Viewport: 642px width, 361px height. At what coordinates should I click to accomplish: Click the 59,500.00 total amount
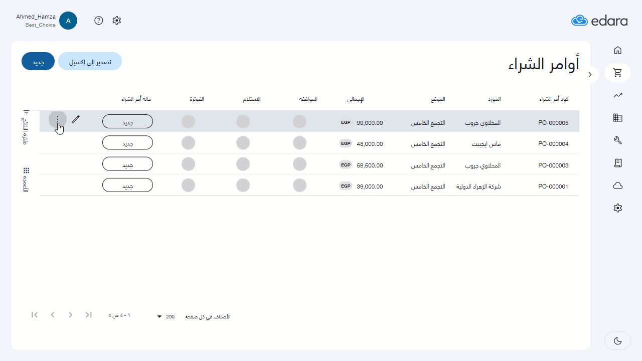[x=370, y=165]
